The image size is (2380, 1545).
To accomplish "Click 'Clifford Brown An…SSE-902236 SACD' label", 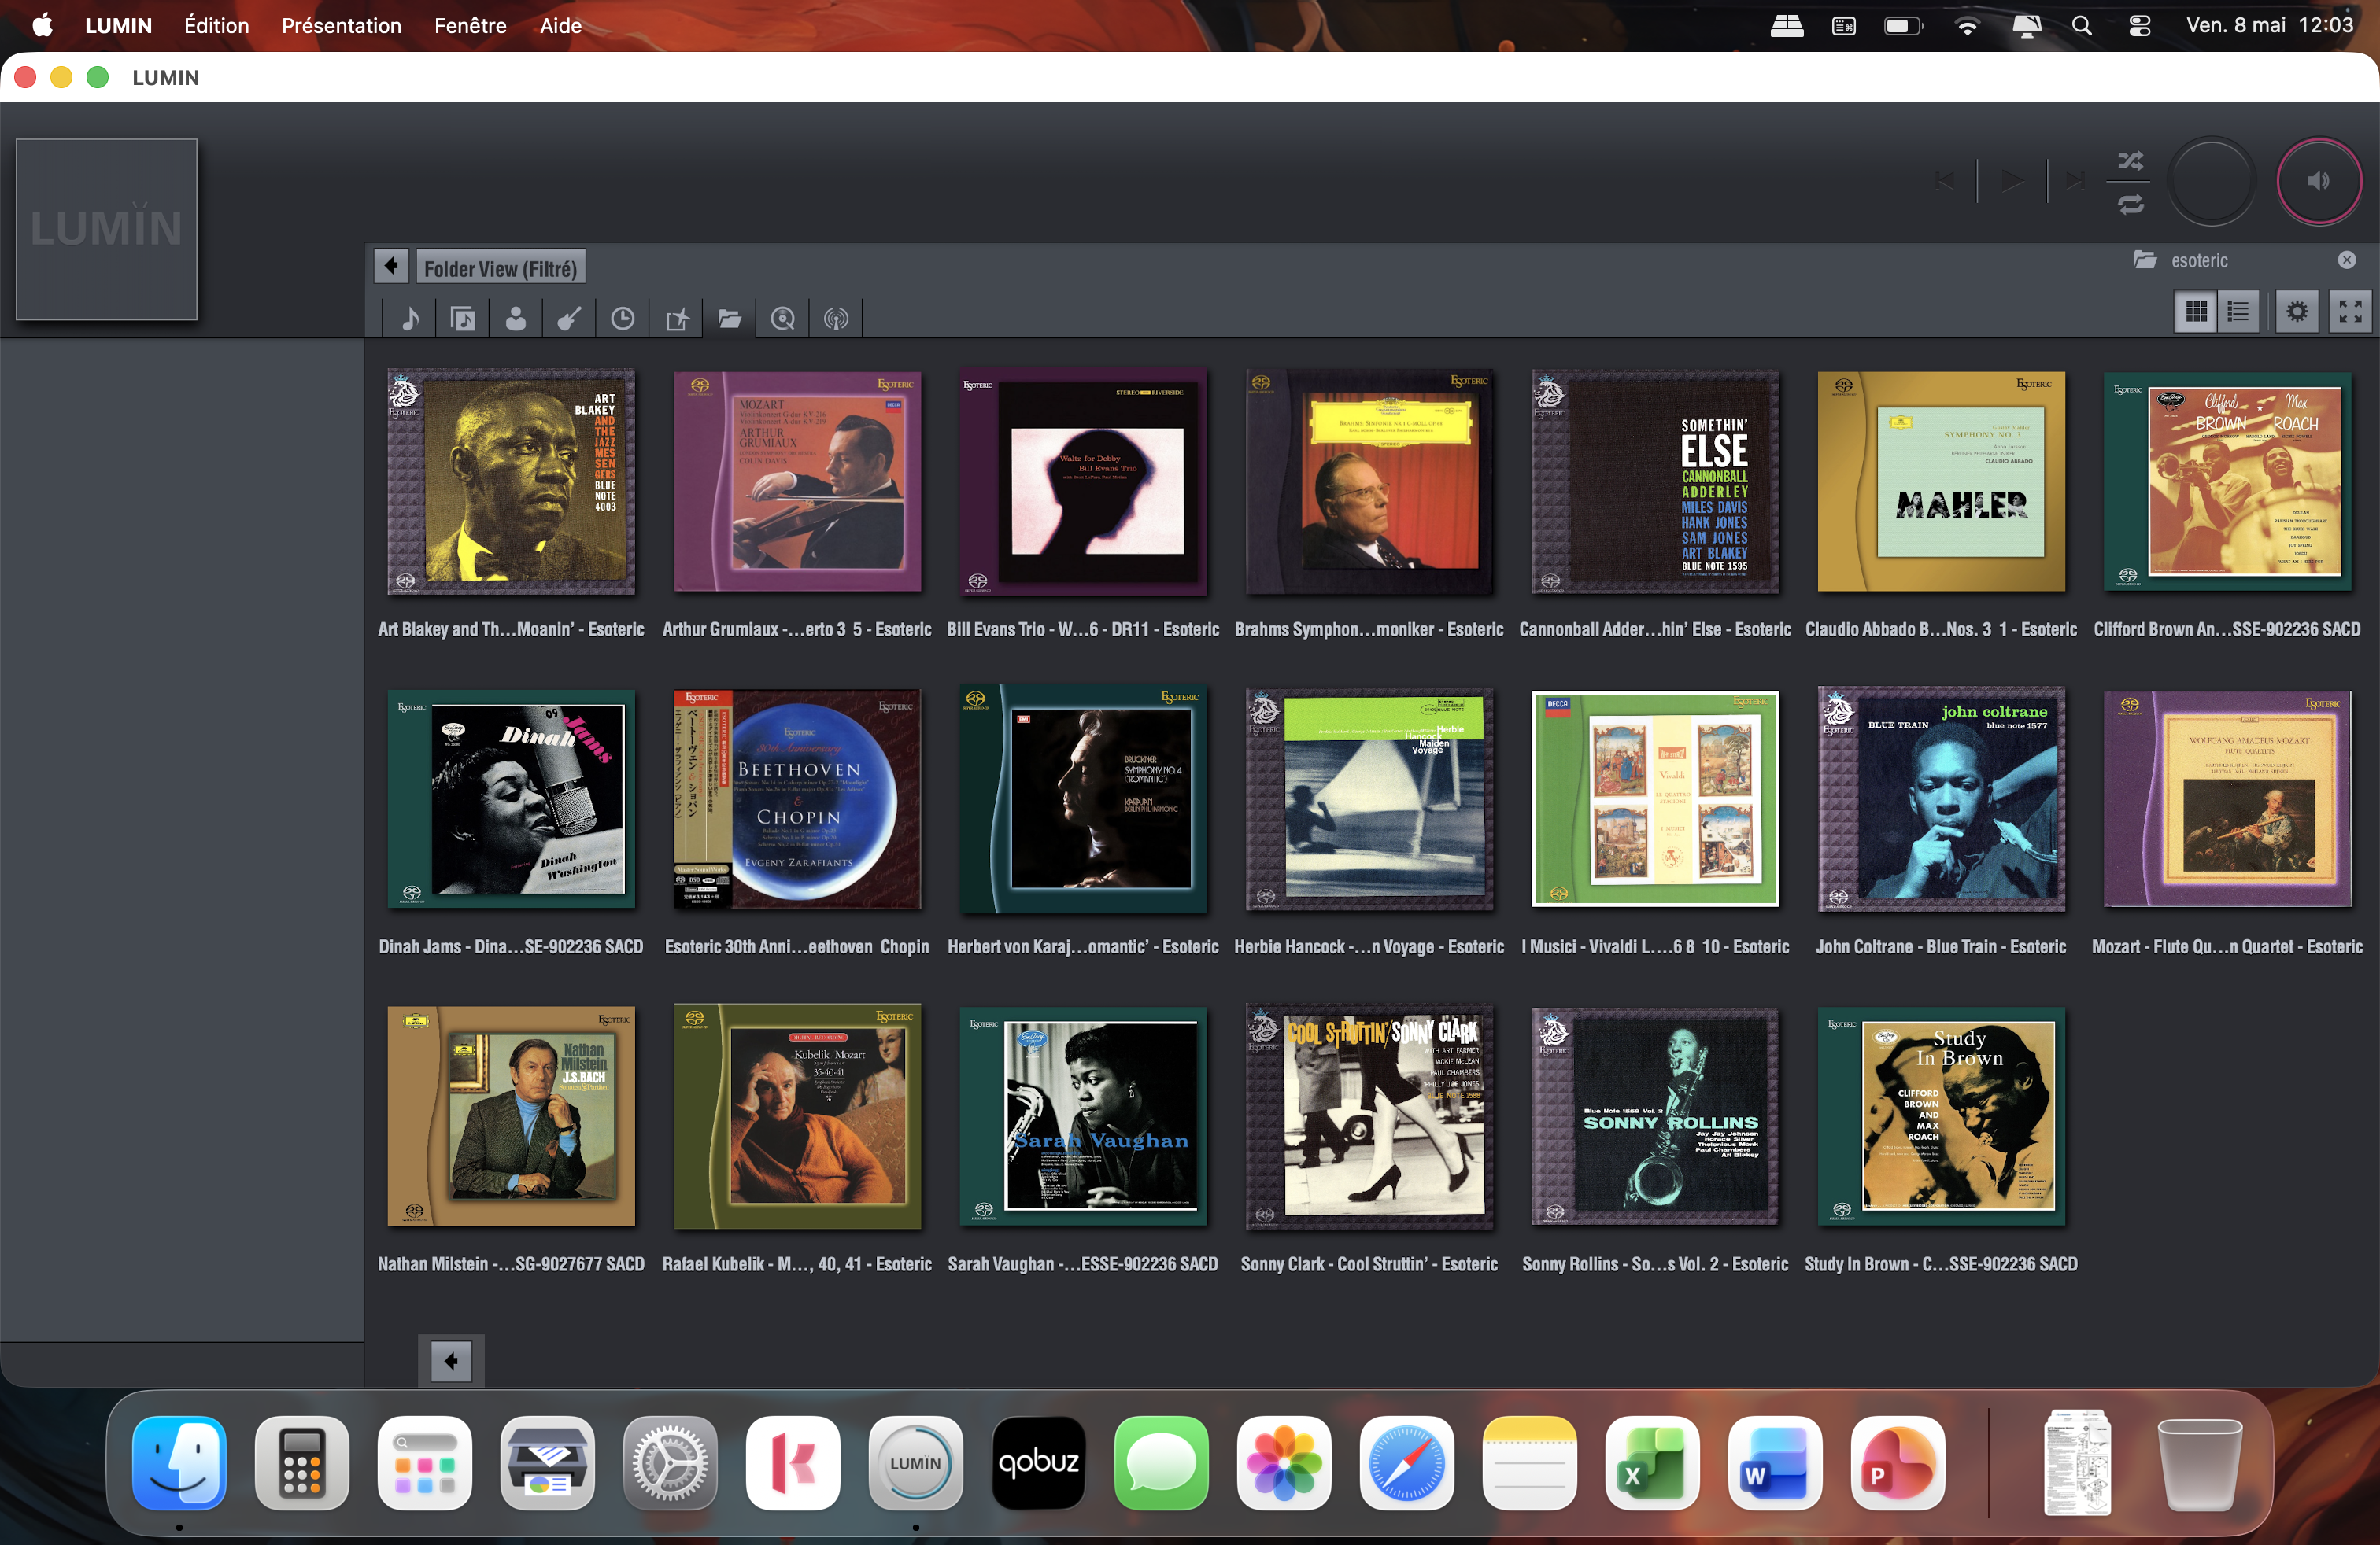I will pos(2227,629).
